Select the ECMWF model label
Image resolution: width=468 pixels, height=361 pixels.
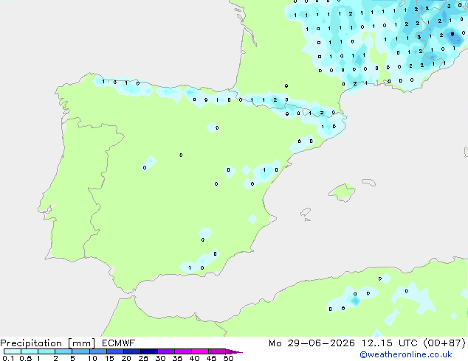point(119,343)
